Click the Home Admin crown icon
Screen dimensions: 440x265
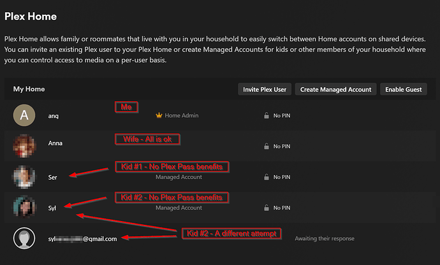coord(159,115)
